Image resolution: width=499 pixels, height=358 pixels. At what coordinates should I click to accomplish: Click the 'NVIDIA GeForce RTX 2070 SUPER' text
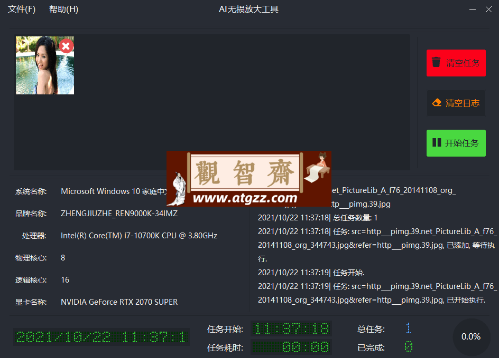tap(119, 302)
